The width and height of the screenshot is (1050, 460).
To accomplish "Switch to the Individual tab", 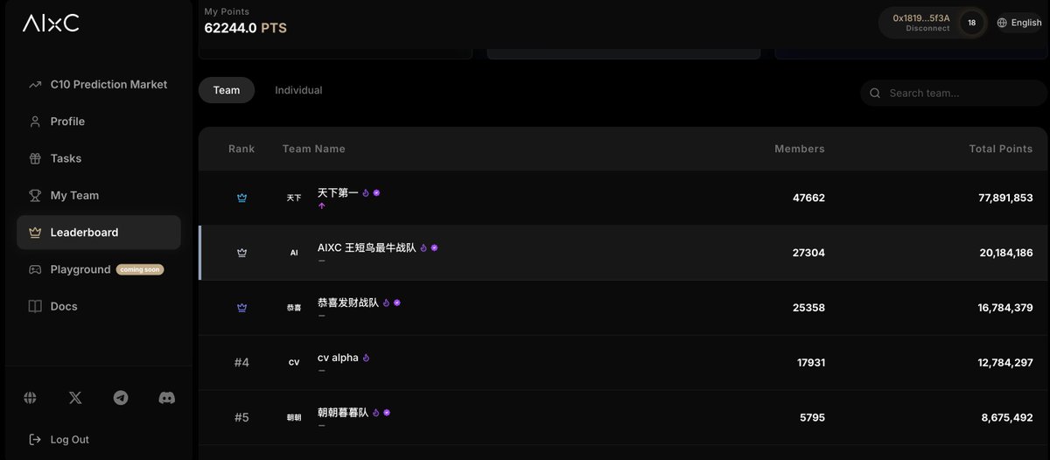I will (x=298, y=90).
